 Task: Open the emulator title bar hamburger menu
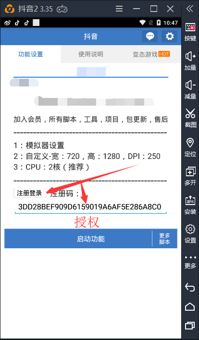119,9
